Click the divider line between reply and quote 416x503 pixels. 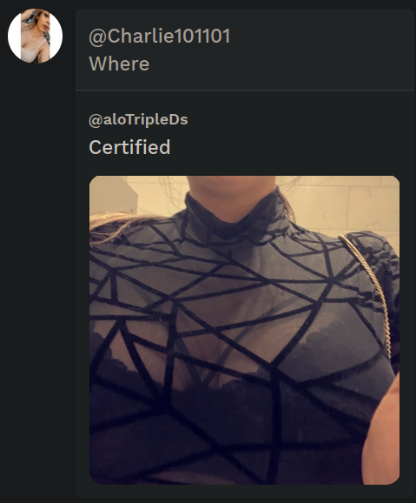pyautogui.click(x=245, y=91)
